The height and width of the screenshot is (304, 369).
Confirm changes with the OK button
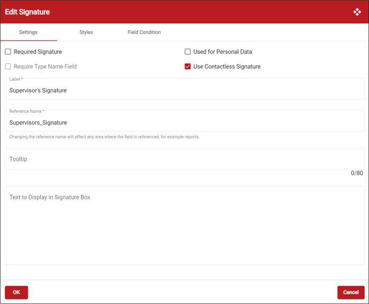tap(17, 292)
